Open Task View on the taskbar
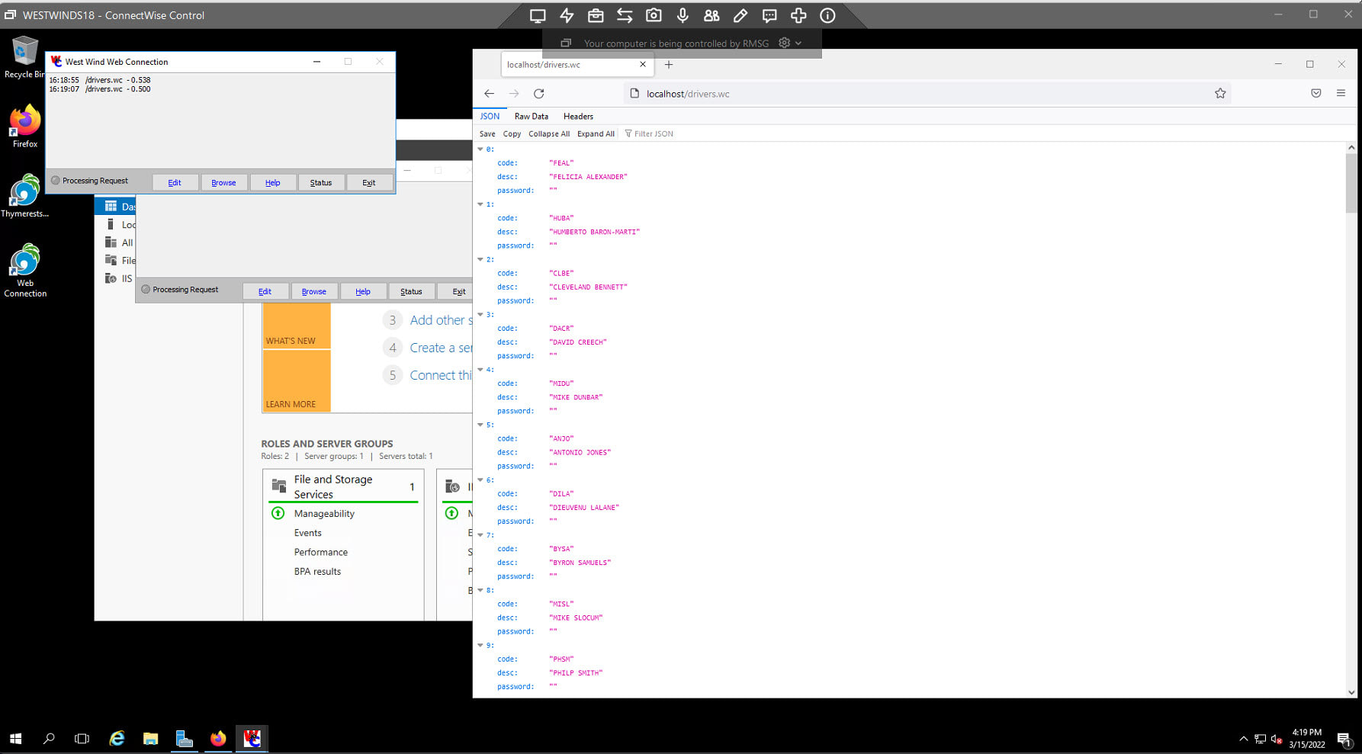 pyautogui.click(x=82, y=739)
